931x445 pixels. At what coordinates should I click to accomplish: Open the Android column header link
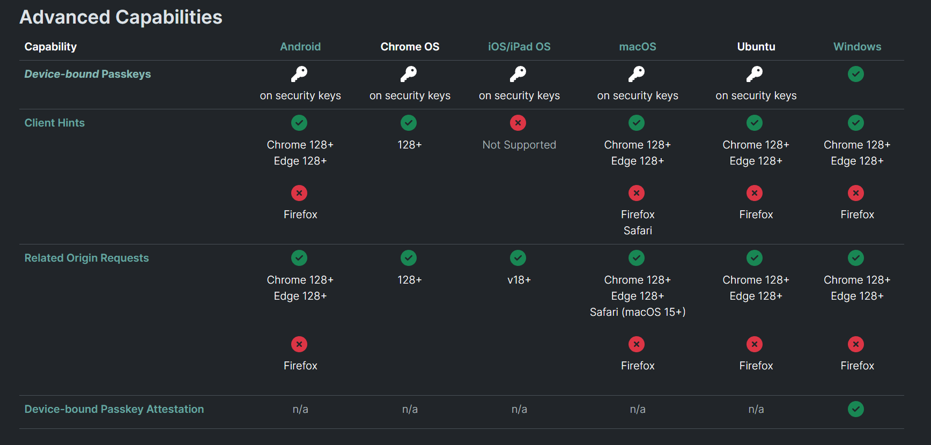[x=300, y=47]
